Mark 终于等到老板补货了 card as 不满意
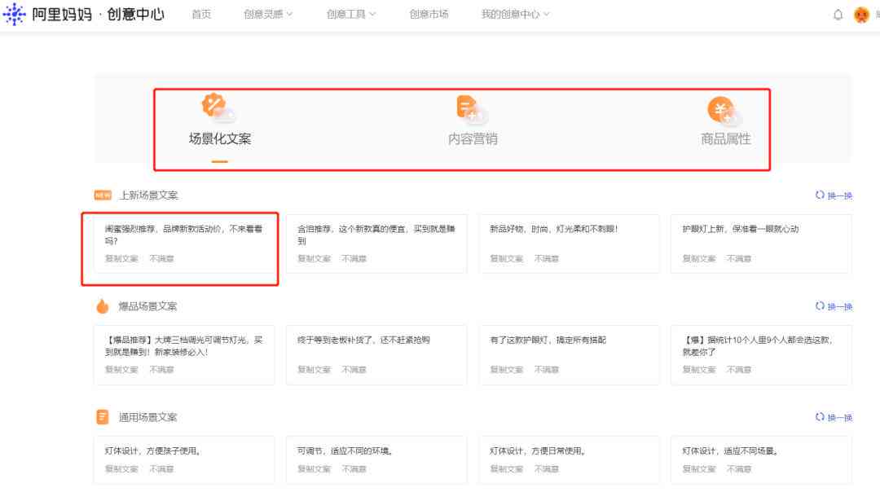The width and height of the screenshot is (880, 492). (354, 370)
